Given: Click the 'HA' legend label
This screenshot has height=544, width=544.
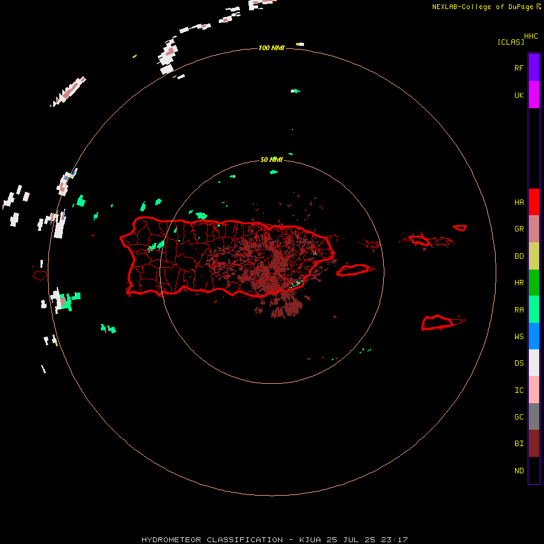Looking at the screenshot, I should pos(519,202).
